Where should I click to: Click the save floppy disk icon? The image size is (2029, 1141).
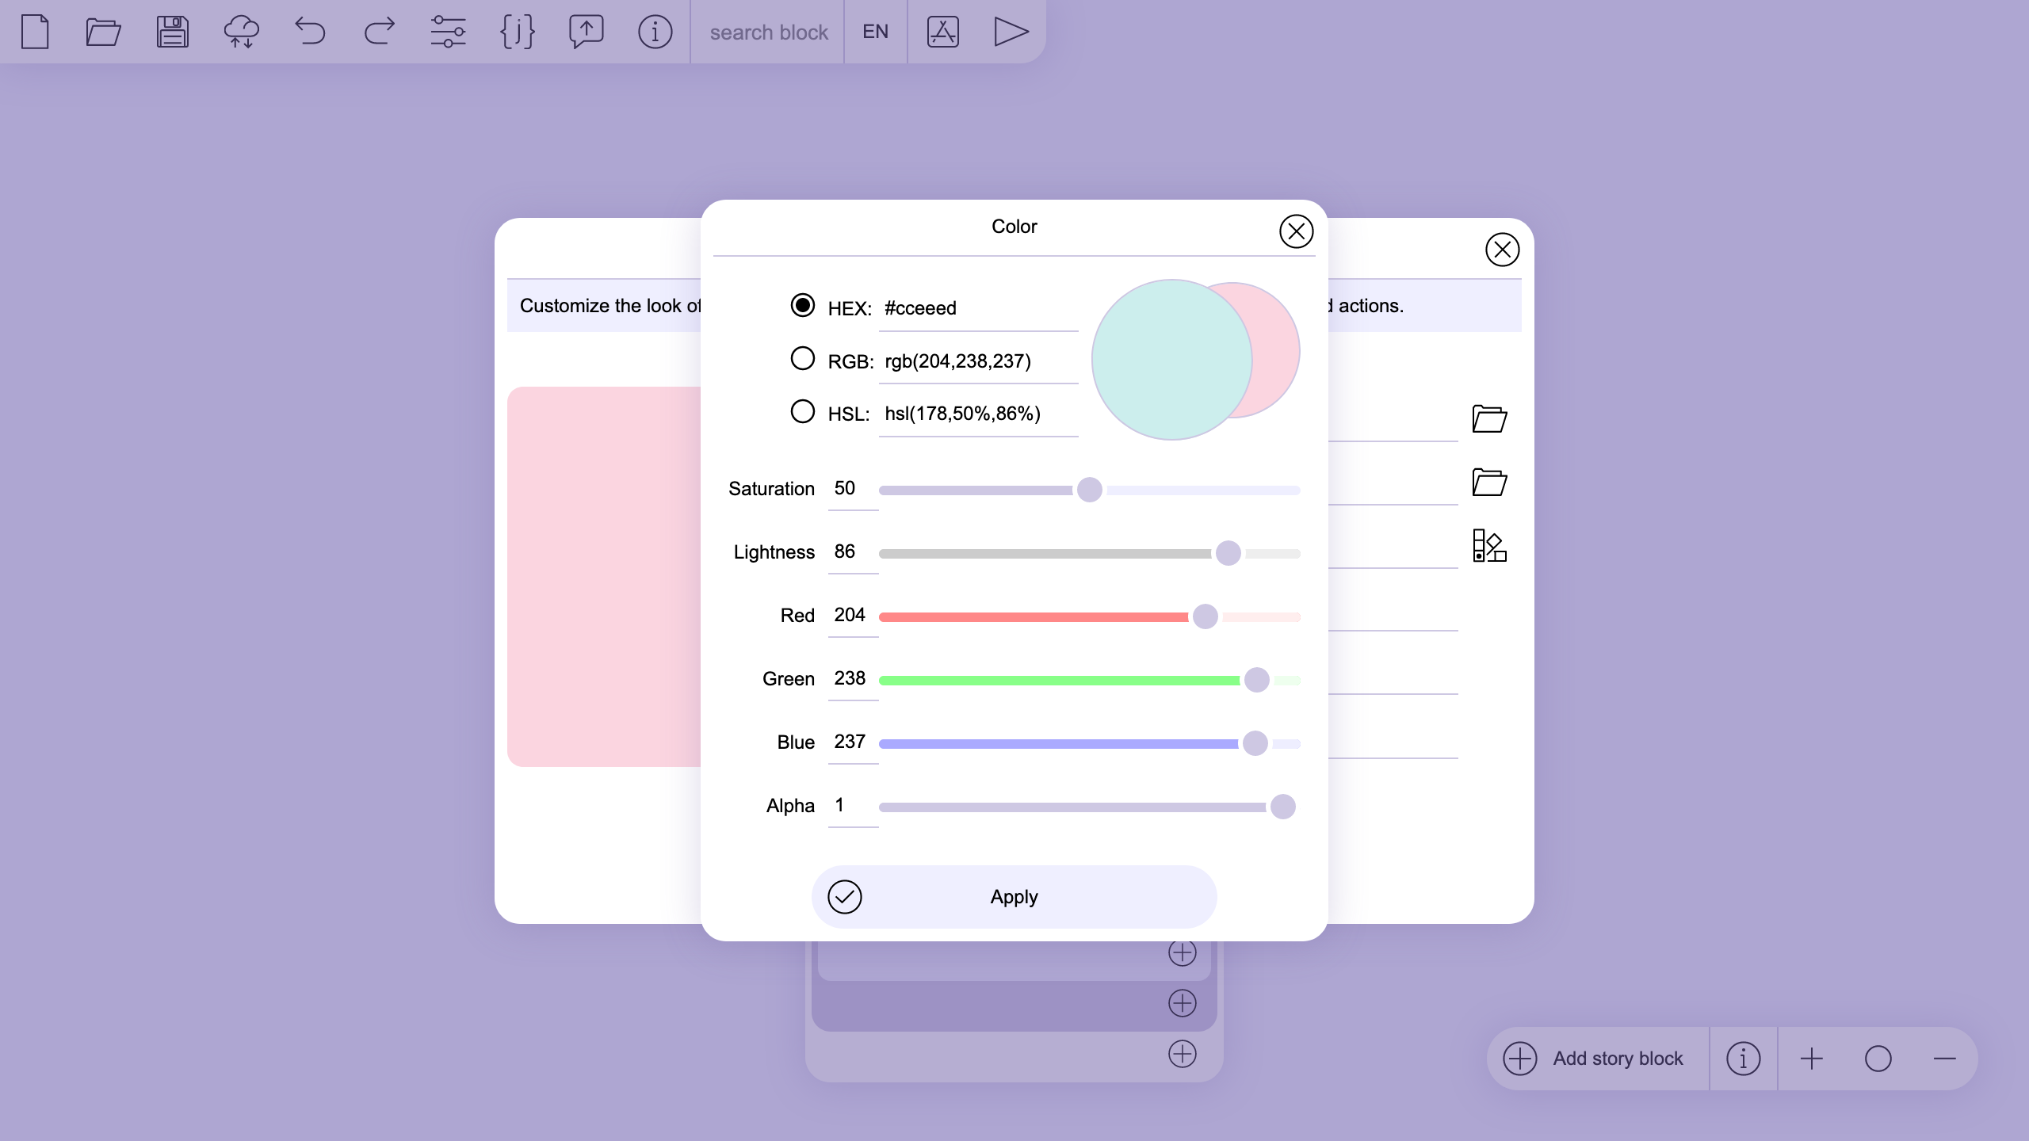tap(172, 32)
